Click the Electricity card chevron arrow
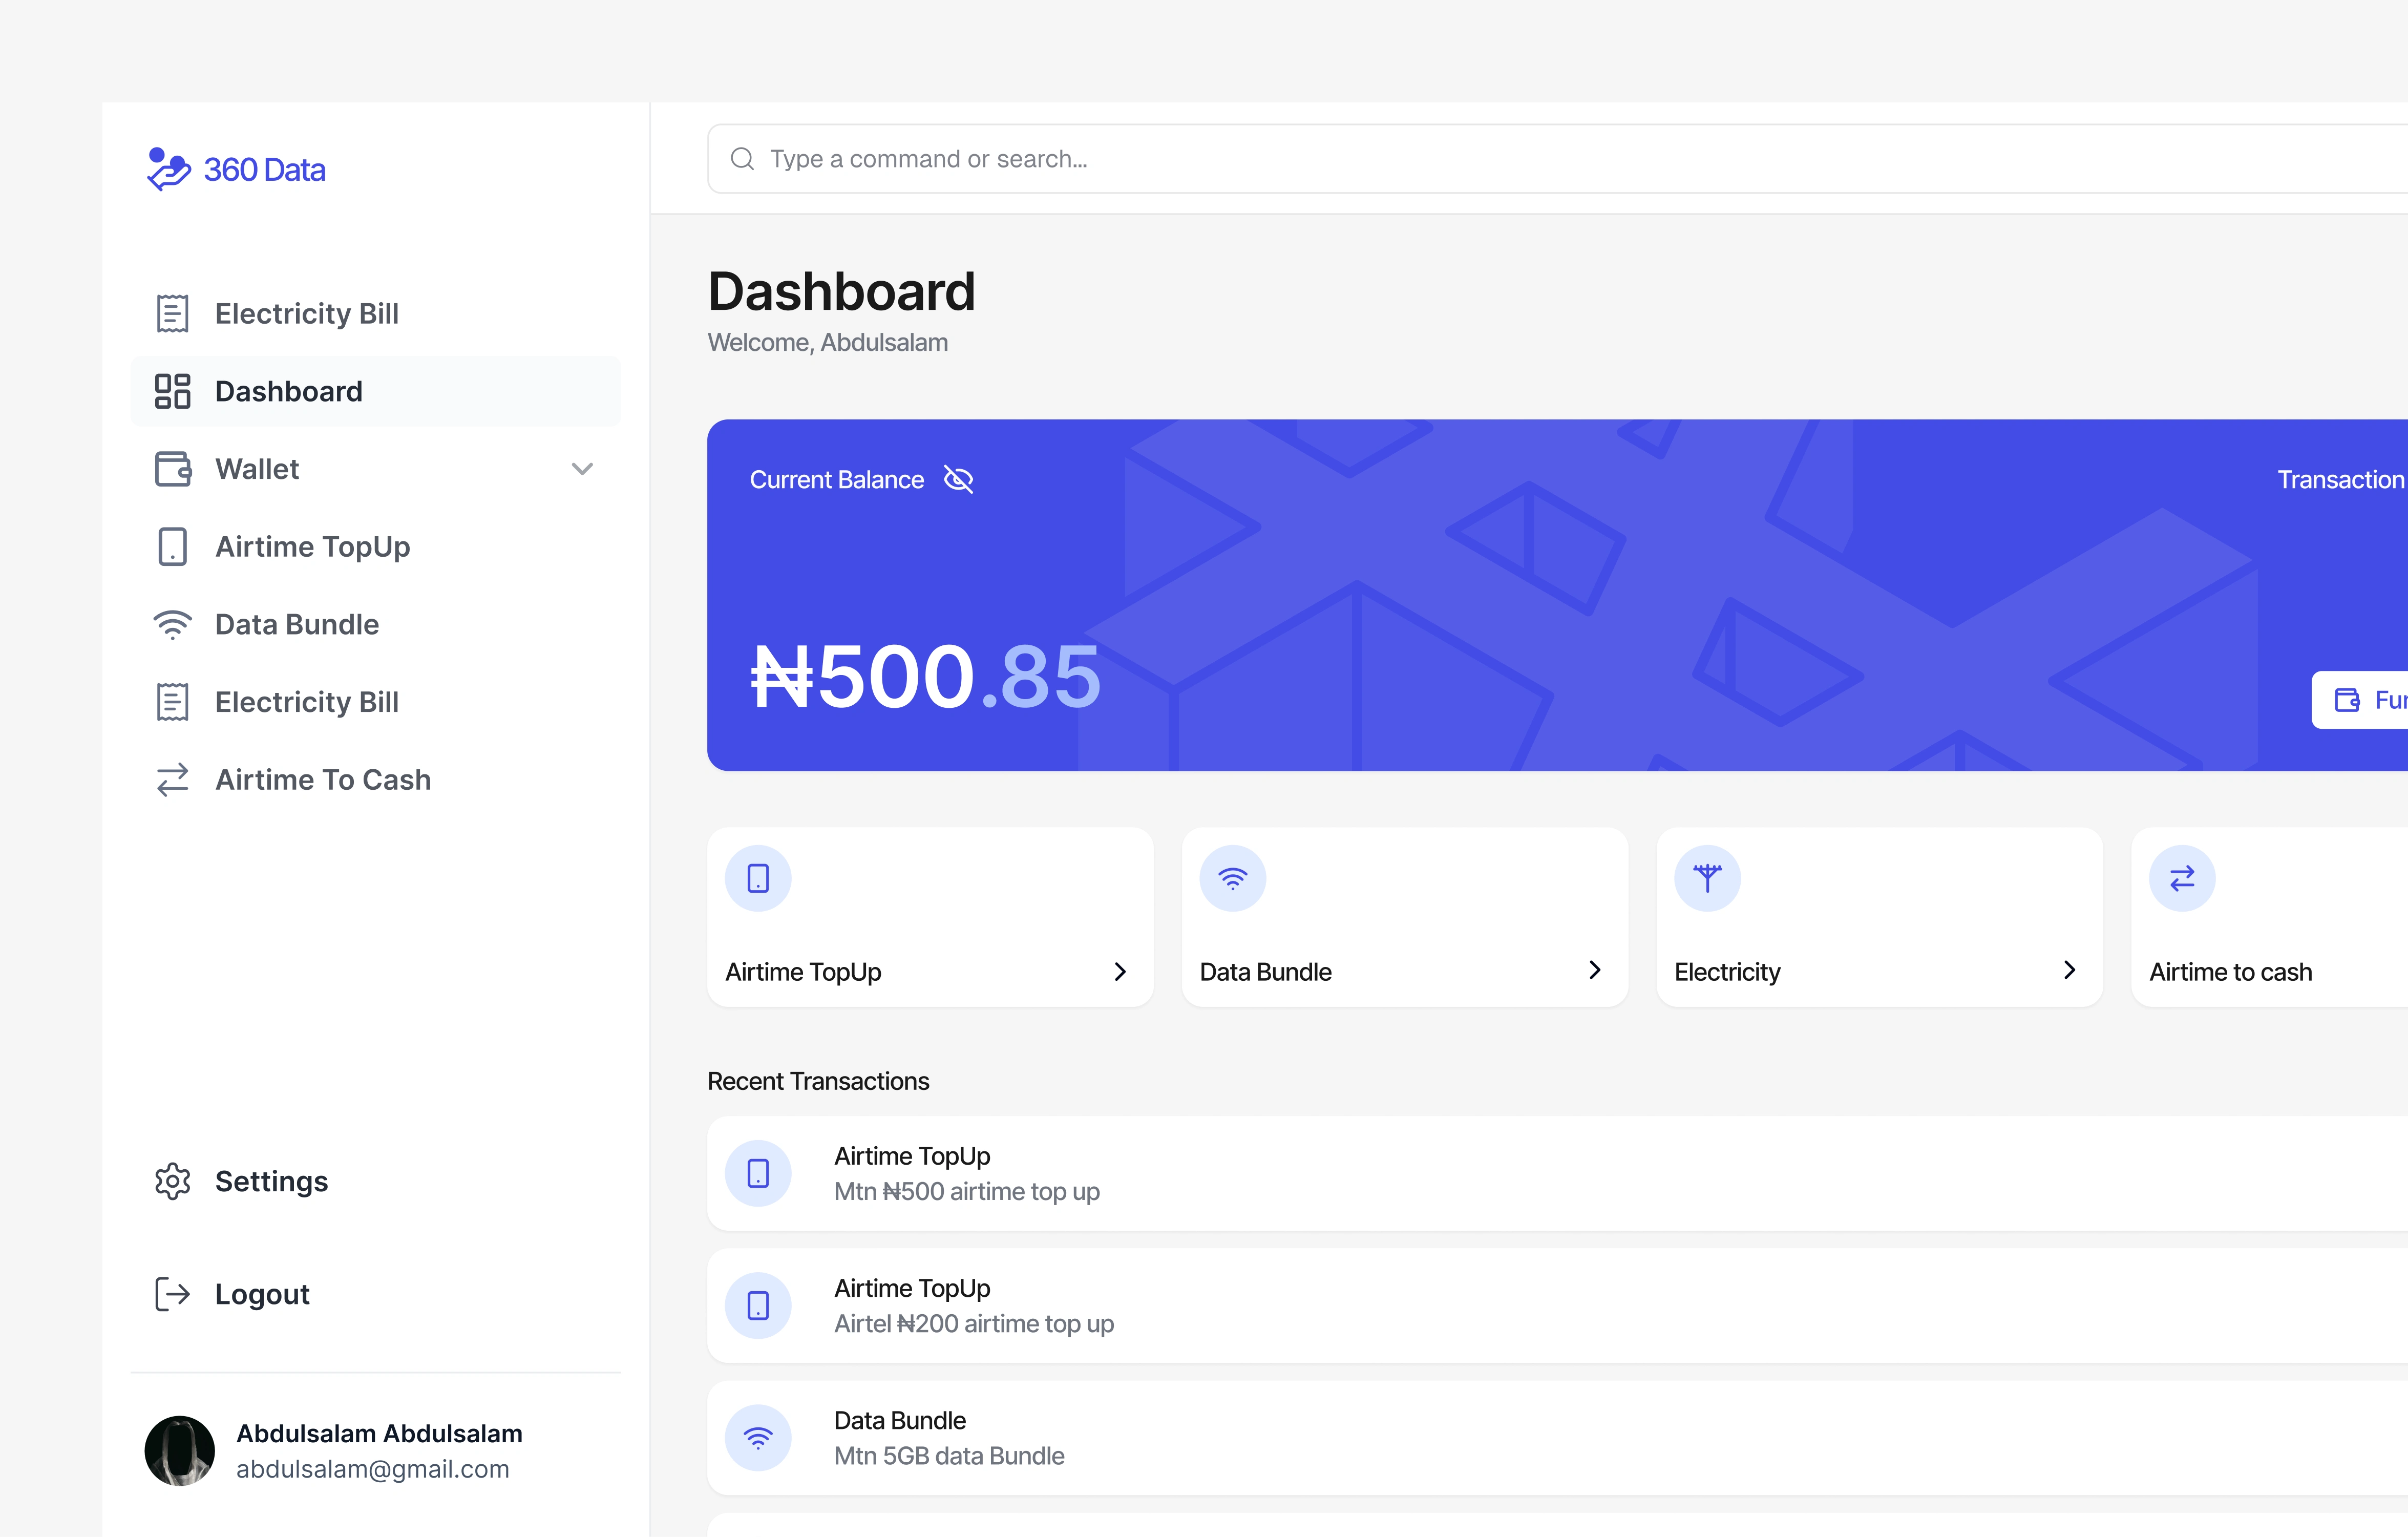2408x1537 pixels. (2069, 970)
